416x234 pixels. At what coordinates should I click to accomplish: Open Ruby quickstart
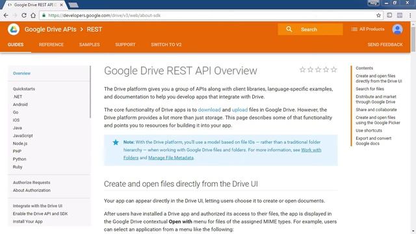(18, 167)
